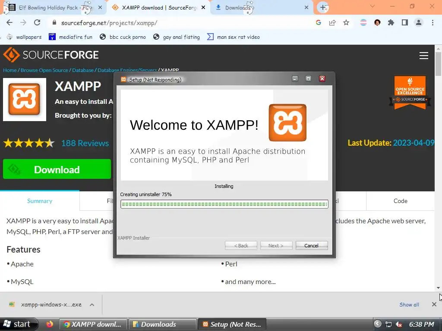
Task: Expand the download item options chevron
Action: tap(92, 305)
